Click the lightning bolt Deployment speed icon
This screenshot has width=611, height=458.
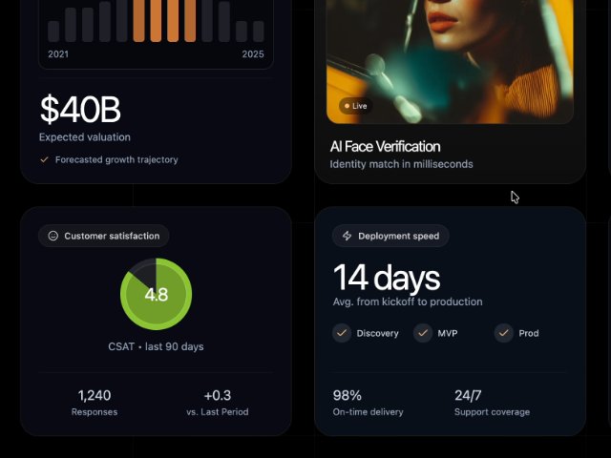348,236
